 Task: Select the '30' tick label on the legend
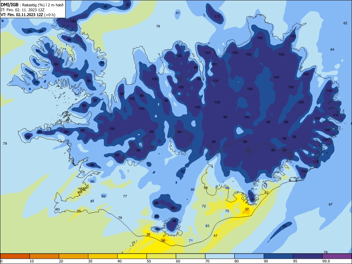(x=90, y=261)
